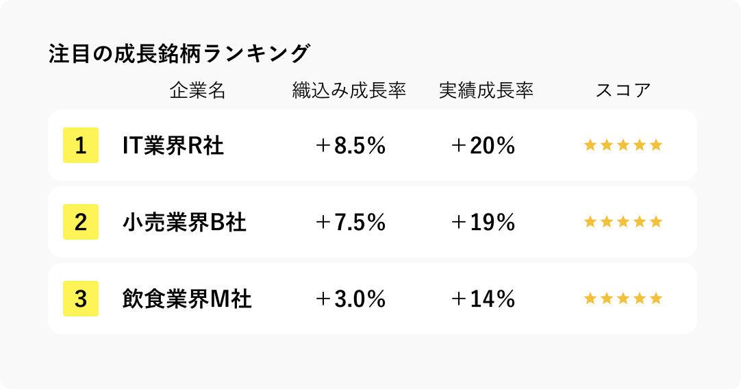This screenshot has width=741, height=389.
Task: Click the スコア column header
Action: click(623, 90)
